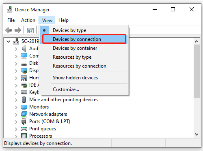The width and height of the screenshot is (203, 151).
Task: Open the File menu
Action: 11,20
